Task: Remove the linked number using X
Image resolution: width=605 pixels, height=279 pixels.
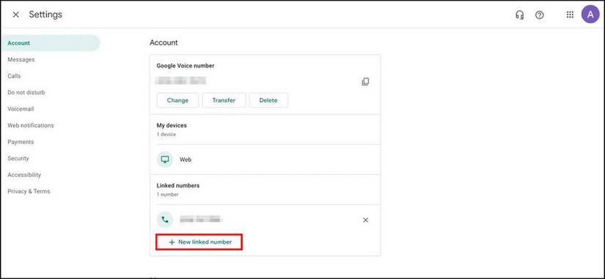Action: tap(366, 220)
